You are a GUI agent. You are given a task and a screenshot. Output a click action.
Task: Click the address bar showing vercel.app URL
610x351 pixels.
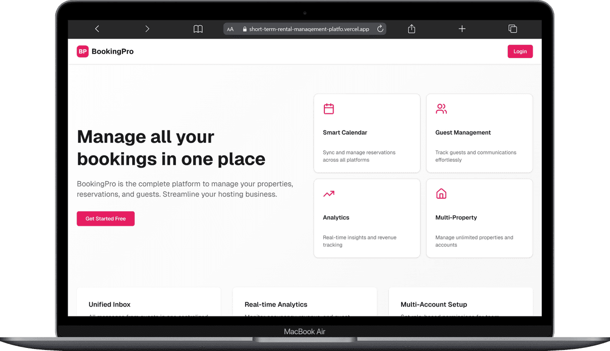coord(305,29)
